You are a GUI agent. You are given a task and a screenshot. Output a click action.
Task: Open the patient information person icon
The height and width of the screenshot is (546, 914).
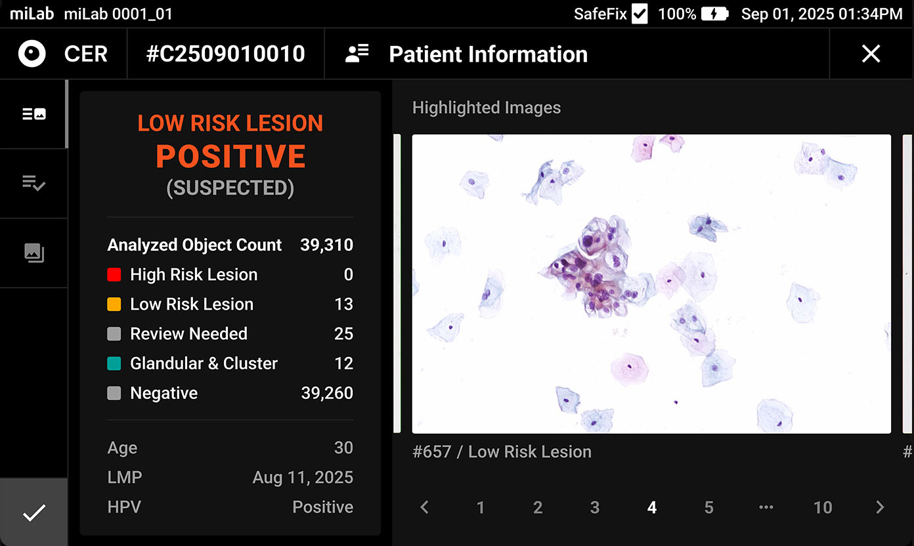click(x=357, y=54)
